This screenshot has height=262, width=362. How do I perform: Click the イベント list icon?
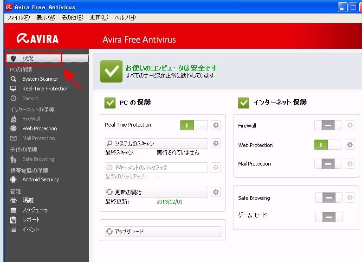click(x=13, y=229)
